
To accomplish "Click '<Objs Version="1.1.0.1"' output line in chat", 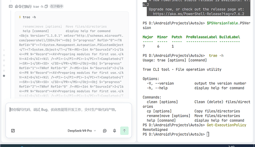I will (x=41, y=36).
